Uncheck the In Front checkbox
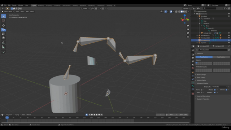Image resolution: width=231 pixels, height=130 pixels. 226,90
